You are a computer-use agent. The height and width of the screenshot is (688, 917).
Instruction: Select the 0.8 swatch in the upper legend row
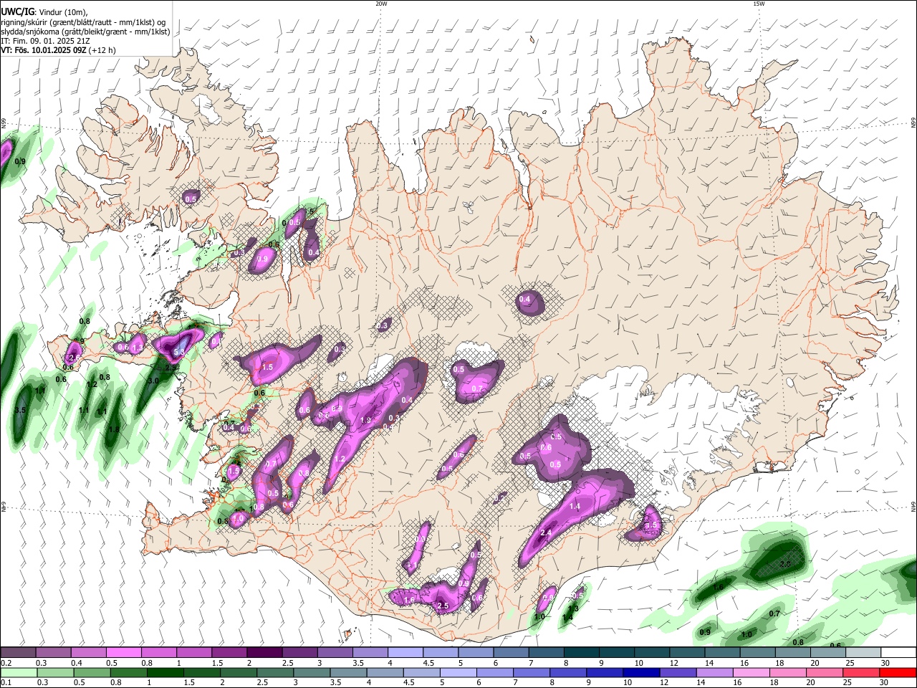(x=158, y=653)
